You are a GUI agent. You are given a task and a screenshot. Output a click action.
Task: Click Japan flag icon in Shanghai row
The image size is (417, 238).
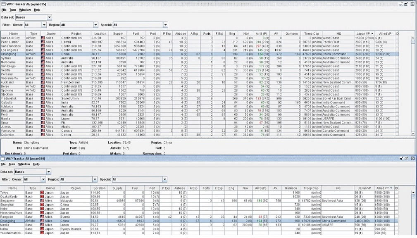tap(42, 205)
